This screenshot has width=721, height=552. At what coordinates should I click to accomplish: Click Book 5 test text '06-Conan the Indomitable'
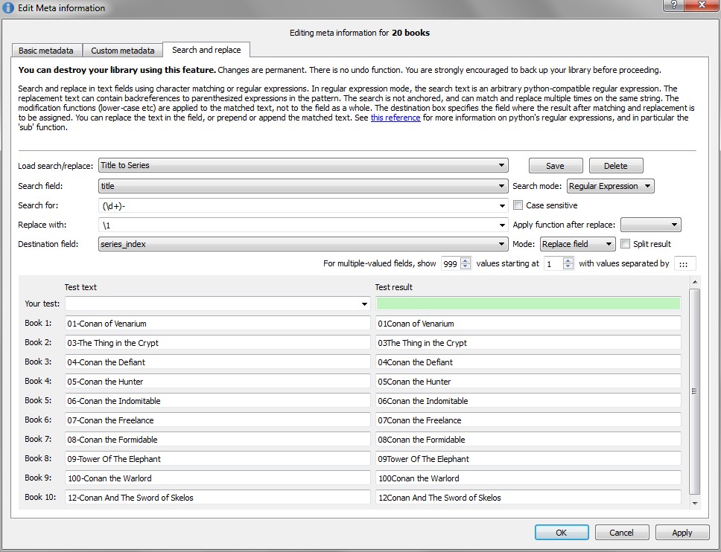tap(217, 400)
